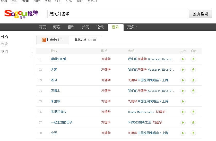
Task: Download the song 我恨我痴心
Action: pyautogui.click(x=193, y=112)
